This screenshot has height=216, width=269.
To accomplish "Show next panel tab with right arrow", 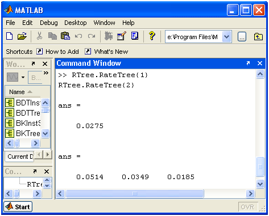I will (x=48, y=155).
